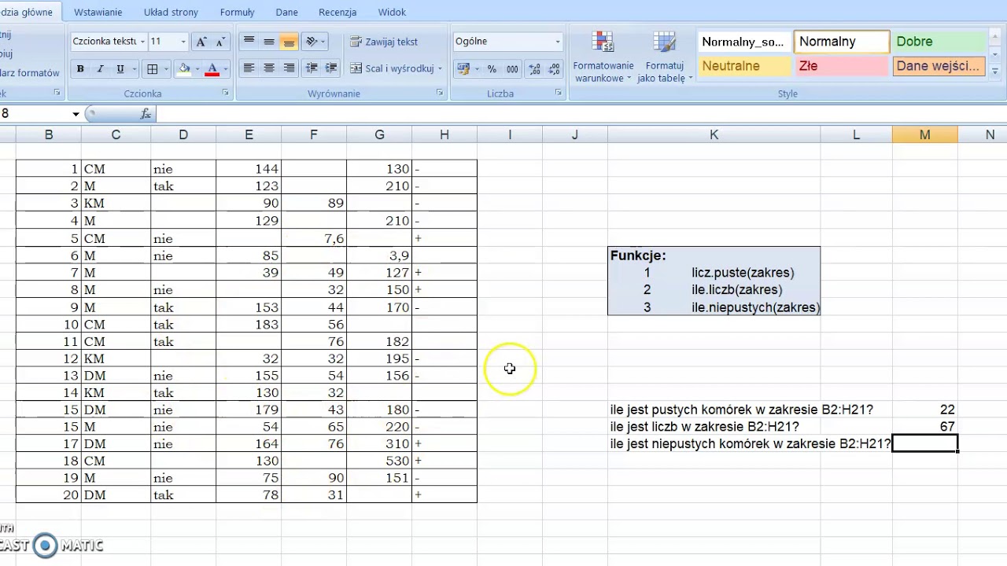Select the ile.niepustych(zakres) cell
This screenshot has width=1007, height=566.
click(755, 307)
